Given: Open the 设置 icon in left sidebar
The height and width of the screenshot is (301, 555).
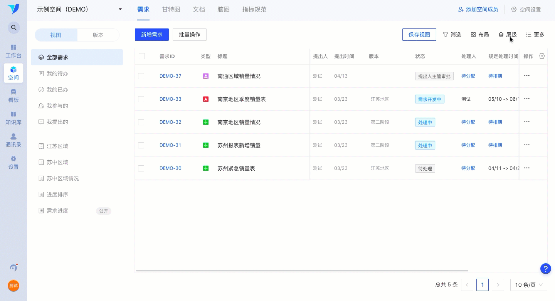Looking at the screenshot, I should point(13,159).
